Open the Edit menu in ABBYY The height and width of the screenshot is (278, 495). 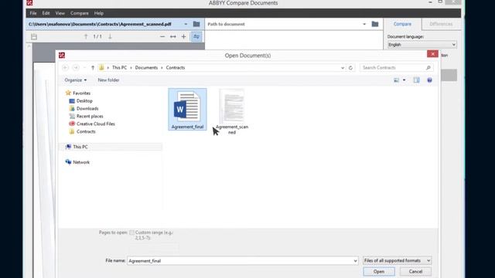(46, 13)
